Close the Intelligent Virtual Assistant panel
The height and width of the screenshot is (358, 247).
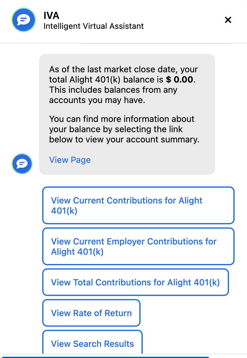228,20
